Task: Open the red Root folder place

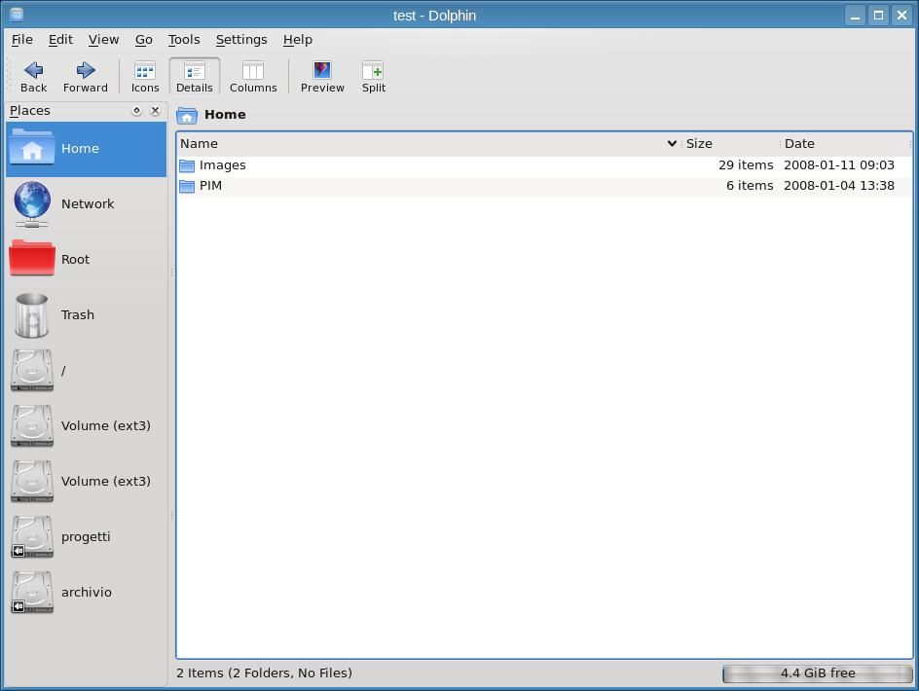Action: (86, 260)
